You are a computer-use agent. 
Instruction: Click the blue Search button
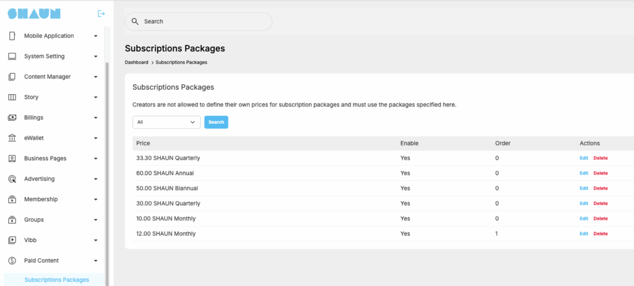(x=216, y=122)
